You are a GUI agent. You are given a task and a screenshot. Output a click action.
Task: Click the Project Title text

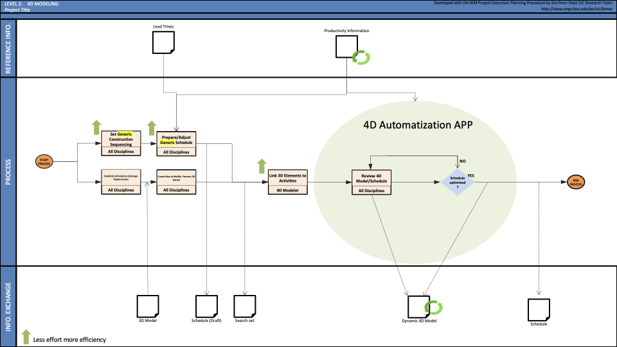click(x=17, y=10)
